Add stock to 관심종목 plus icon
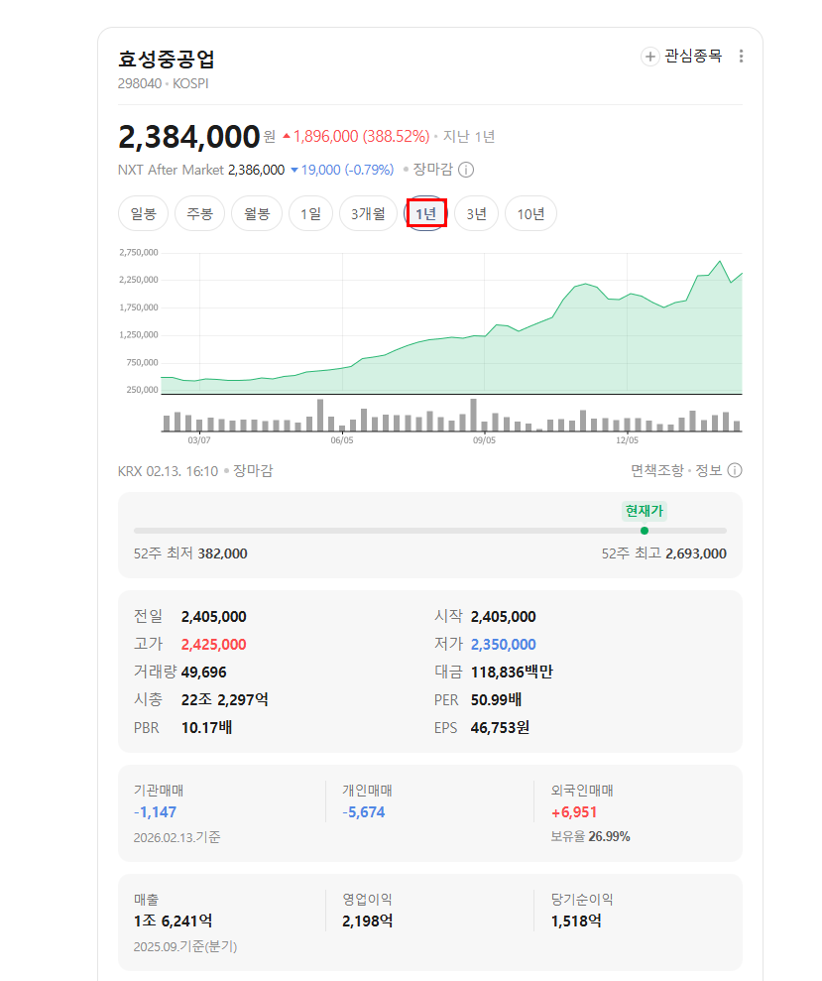Screen dimensions: 822x981 coord(650,57)
